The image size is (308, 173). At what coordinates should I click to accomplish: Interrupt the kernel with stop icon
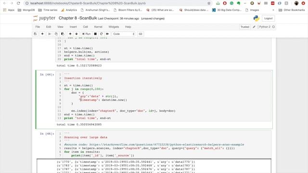95,34
